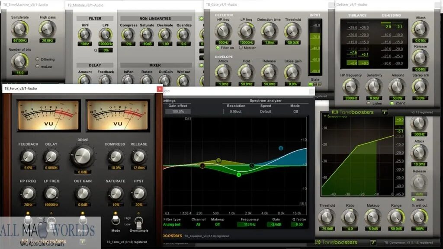
Task: Click the Number of bits knob
Action: click(19, 61)
